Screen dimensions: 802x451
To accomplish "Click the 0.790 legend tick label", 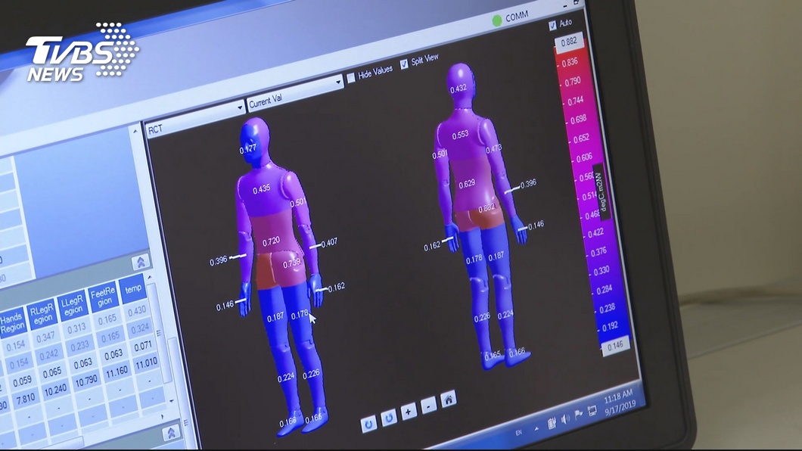I will pyautogui.click(x=572, y=82).
